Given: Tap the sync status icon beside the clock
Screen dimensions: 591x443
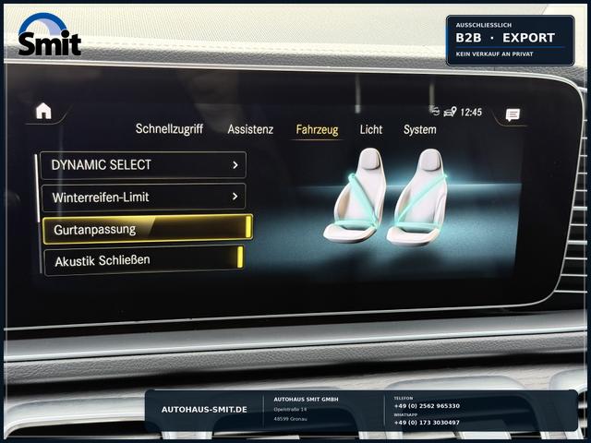Looking at the screenshot, I should pos(435,111).
